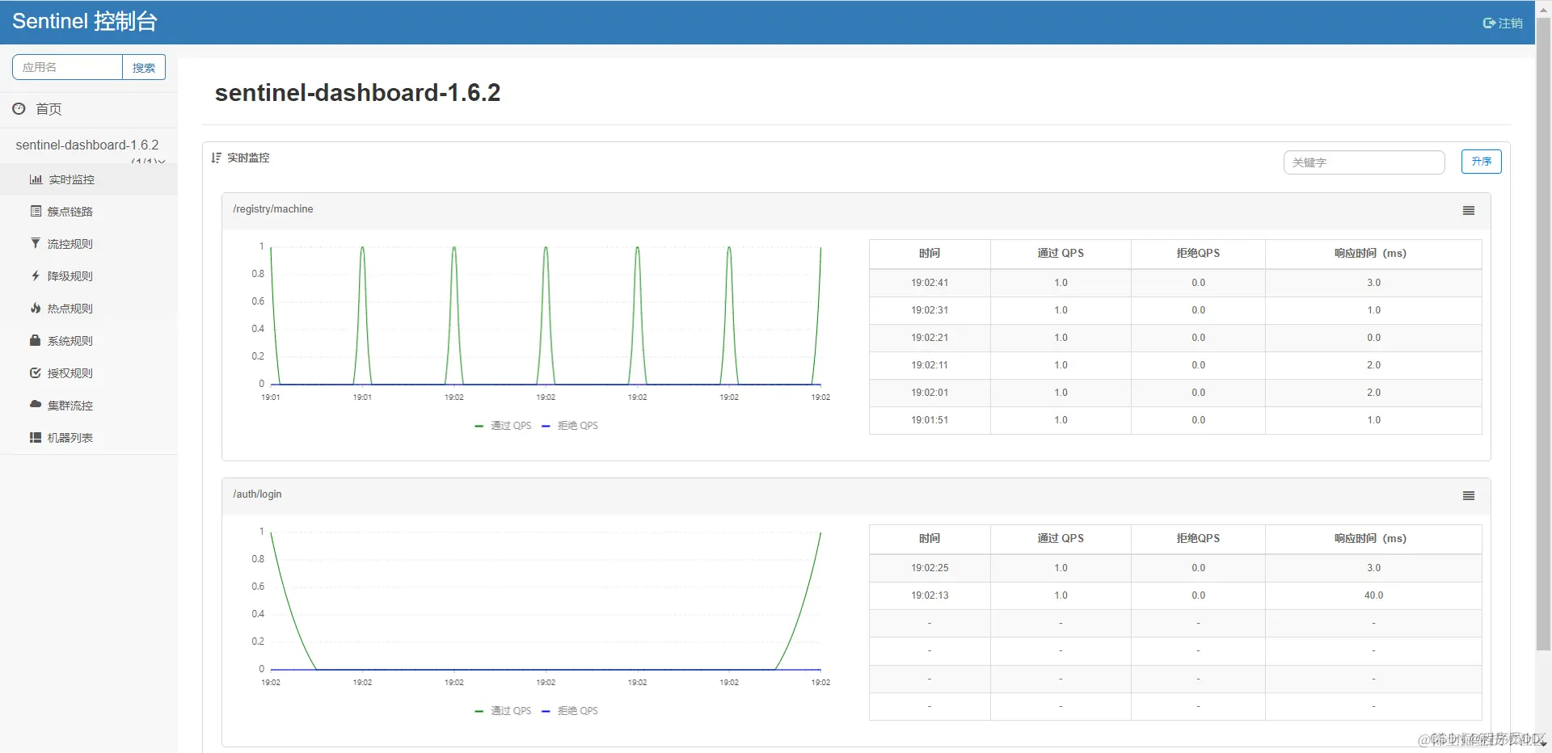
Task: Click the 19:02:21 time cell
Action: [x=930, y=338]
